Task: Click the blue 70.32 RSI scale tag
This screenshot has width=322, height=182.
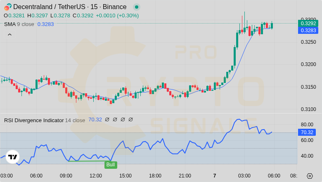Action: [x=307, y=132]
